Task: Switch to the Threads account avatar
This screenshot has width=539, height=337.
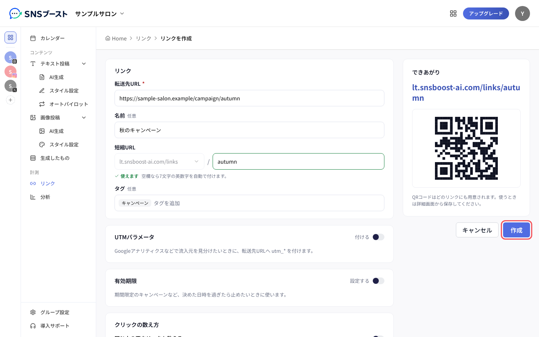Action: 10,57
